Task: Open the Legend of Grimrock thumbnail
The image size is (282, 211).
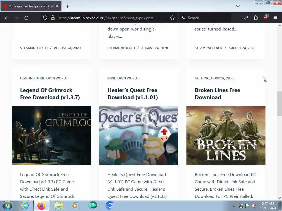Action: pyautogui.click(x=51, y=135)
